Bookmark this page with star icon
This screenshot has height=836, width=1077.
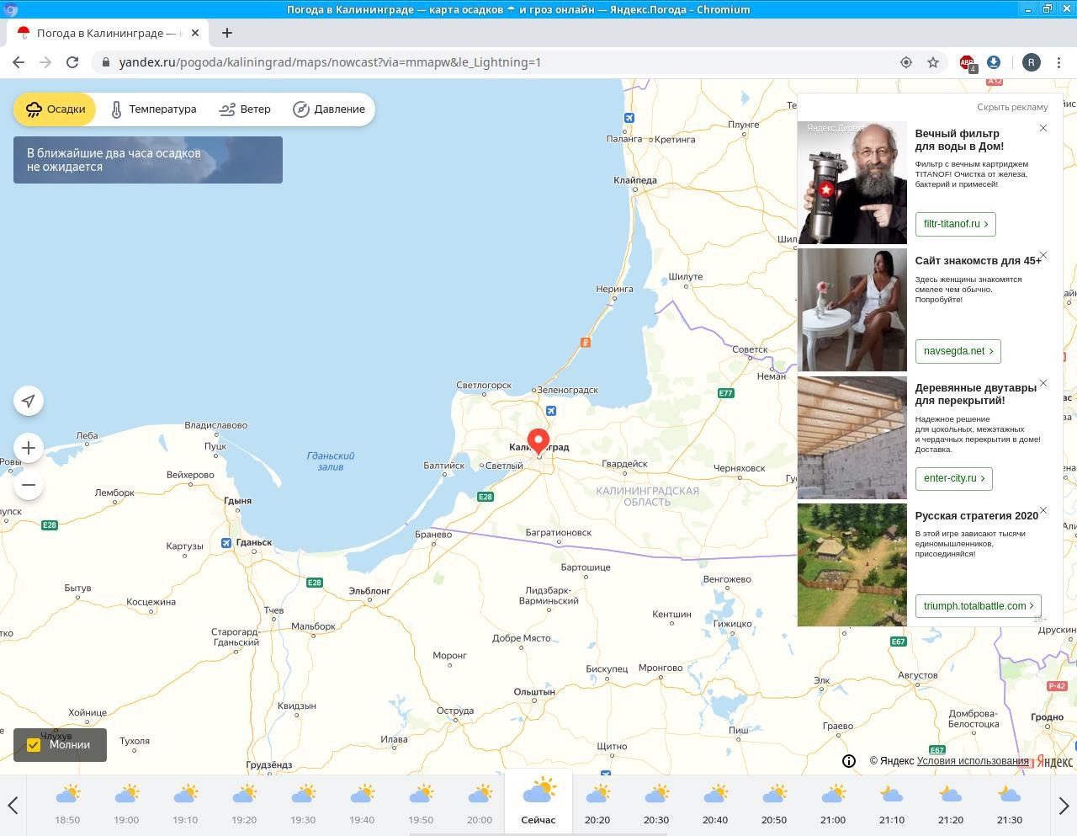(933, 62)
